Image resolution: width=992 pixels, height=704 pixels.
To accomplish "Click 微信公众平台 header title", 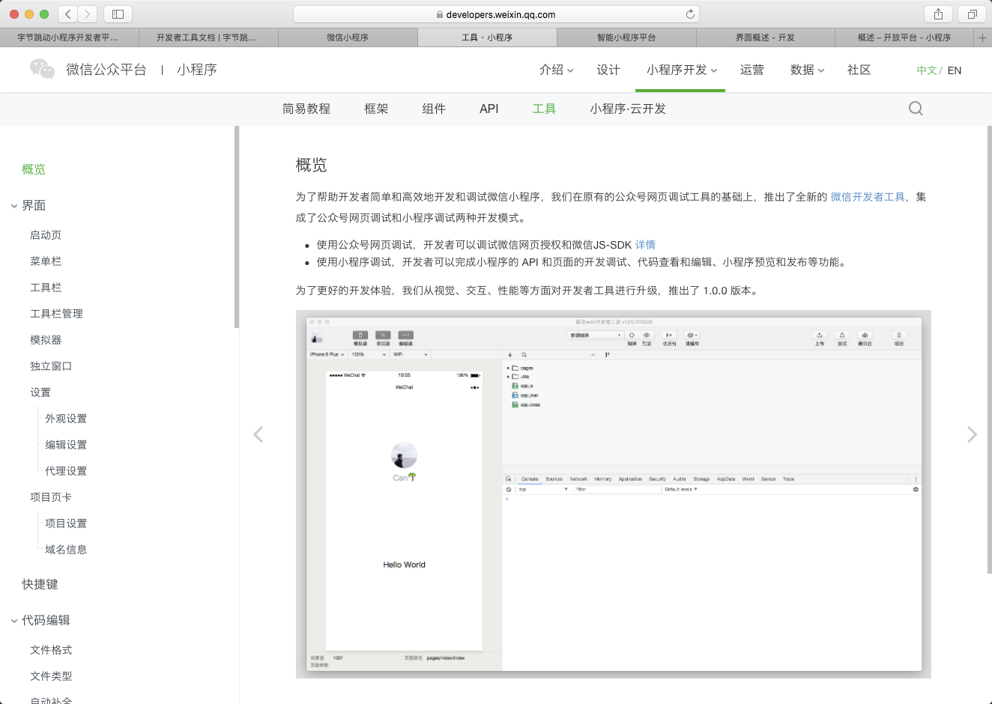I will click(106, 70).
